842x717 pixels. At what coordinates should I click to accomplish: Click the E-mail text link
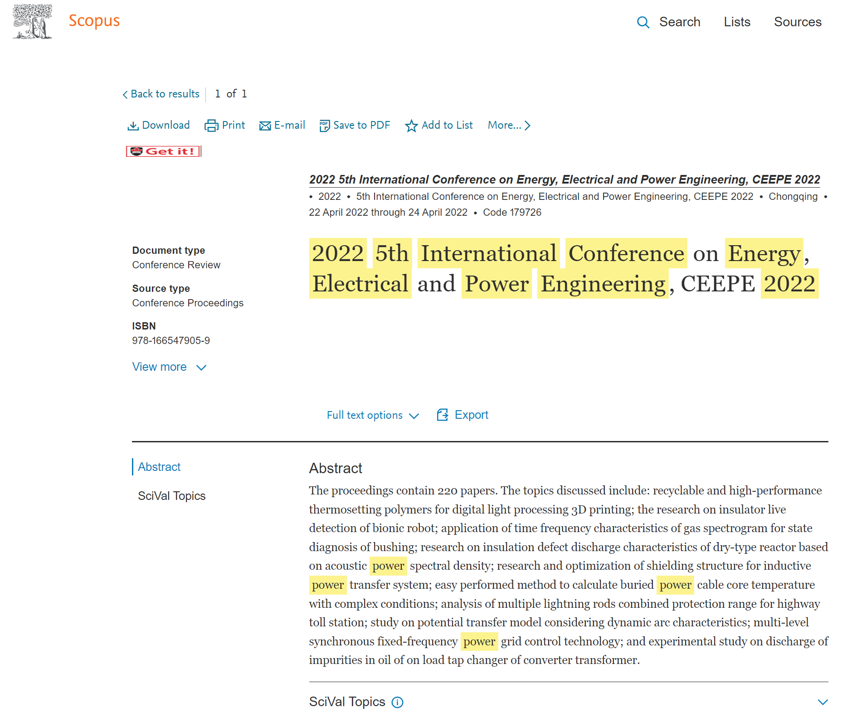coord(290,125)
